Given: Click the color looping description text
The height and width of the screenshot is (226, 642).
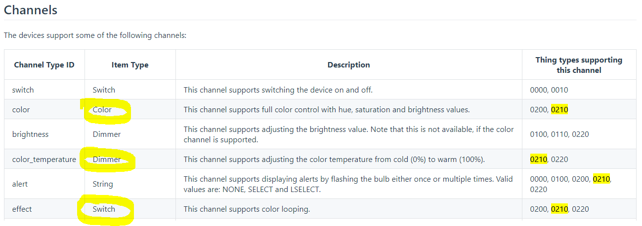Looking at the screenshot, I should (x=247, y=209).
